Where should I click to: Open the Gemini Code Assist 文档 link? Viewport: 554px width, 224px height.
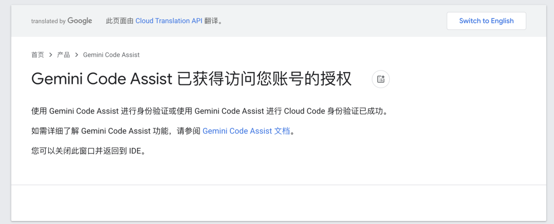click(x=246, y=131)
